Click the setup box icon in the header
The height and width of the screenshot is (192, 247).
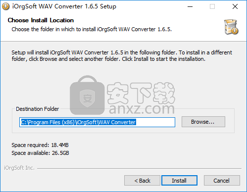231,27
